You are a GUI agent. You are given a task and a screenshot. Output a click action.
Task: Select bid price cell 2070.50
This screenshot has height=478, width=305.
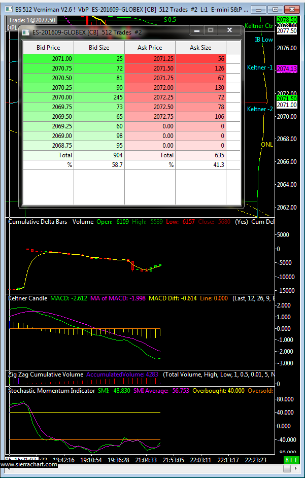[x=49, y=78]
